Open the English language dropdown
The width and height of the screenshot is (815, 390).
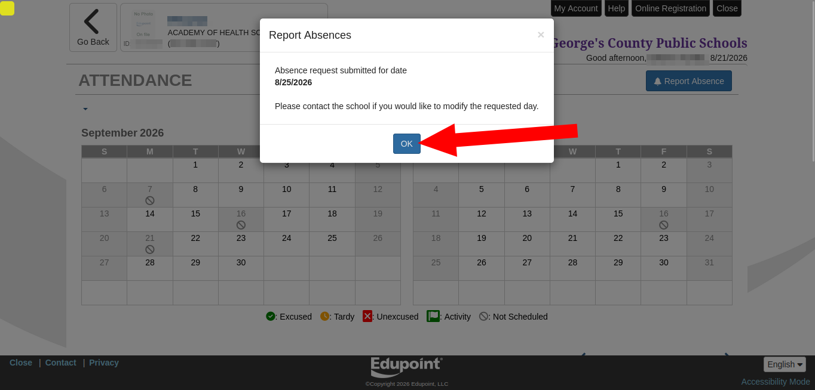[x=785, y=364]
